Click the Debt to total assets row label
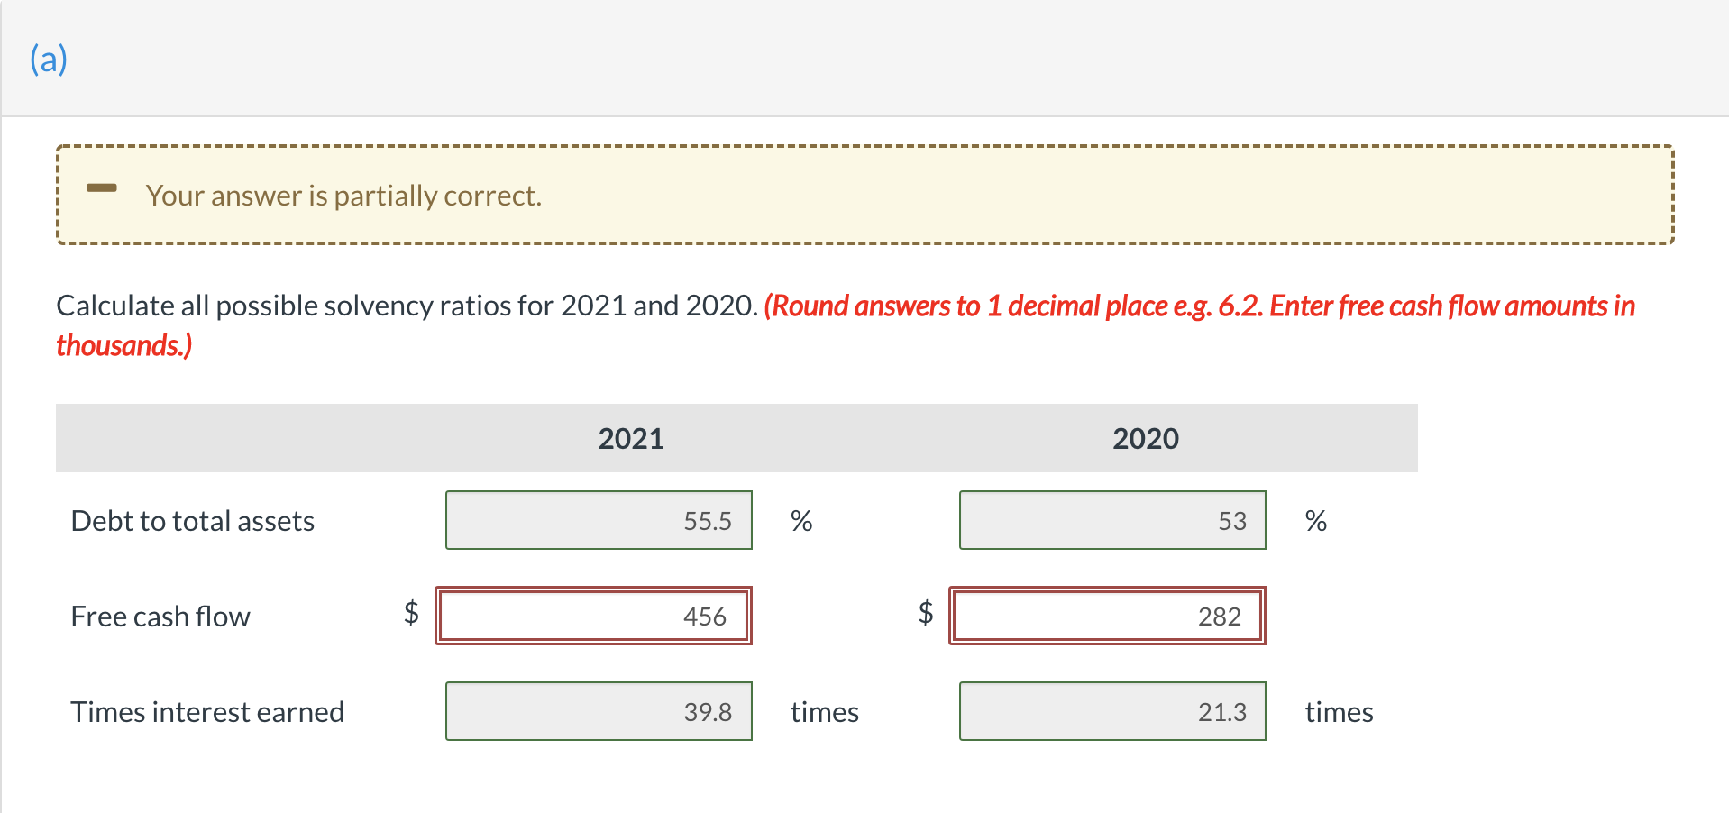Viewport: 1729px width, 813px height. 192,520
